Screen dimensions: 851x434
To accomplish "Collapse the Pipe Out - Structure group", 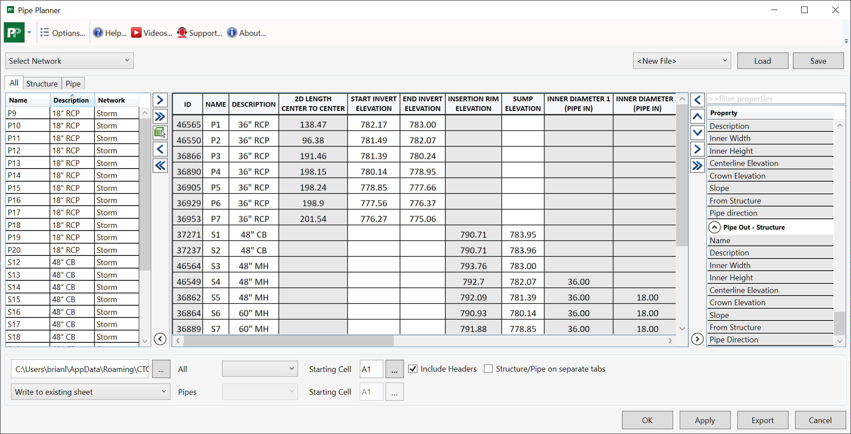I will coord(715,227).
